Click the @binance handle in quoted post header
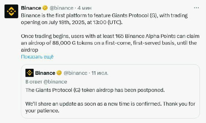This screenshot has width=206, height=123. (x=75, y=73)
